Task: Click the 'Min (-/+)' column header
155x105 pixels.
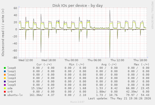Action: coord(77,65)
